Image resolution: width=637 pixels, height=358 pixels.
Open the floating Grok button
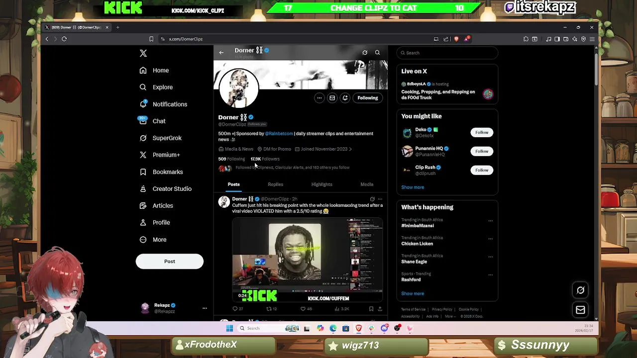[x=580, y=290]
